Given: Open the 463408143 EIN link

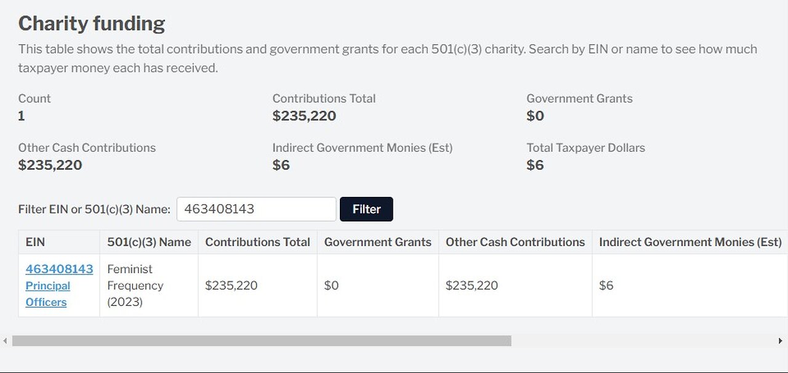Looking at the screenshot, I should pyautogui.click(x=59, y=269).
